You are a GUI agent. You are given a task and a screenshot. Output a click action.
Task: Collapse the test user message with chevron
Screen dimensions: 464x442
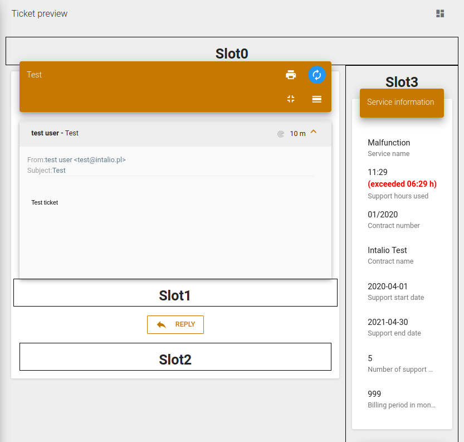tap(314, 132)
